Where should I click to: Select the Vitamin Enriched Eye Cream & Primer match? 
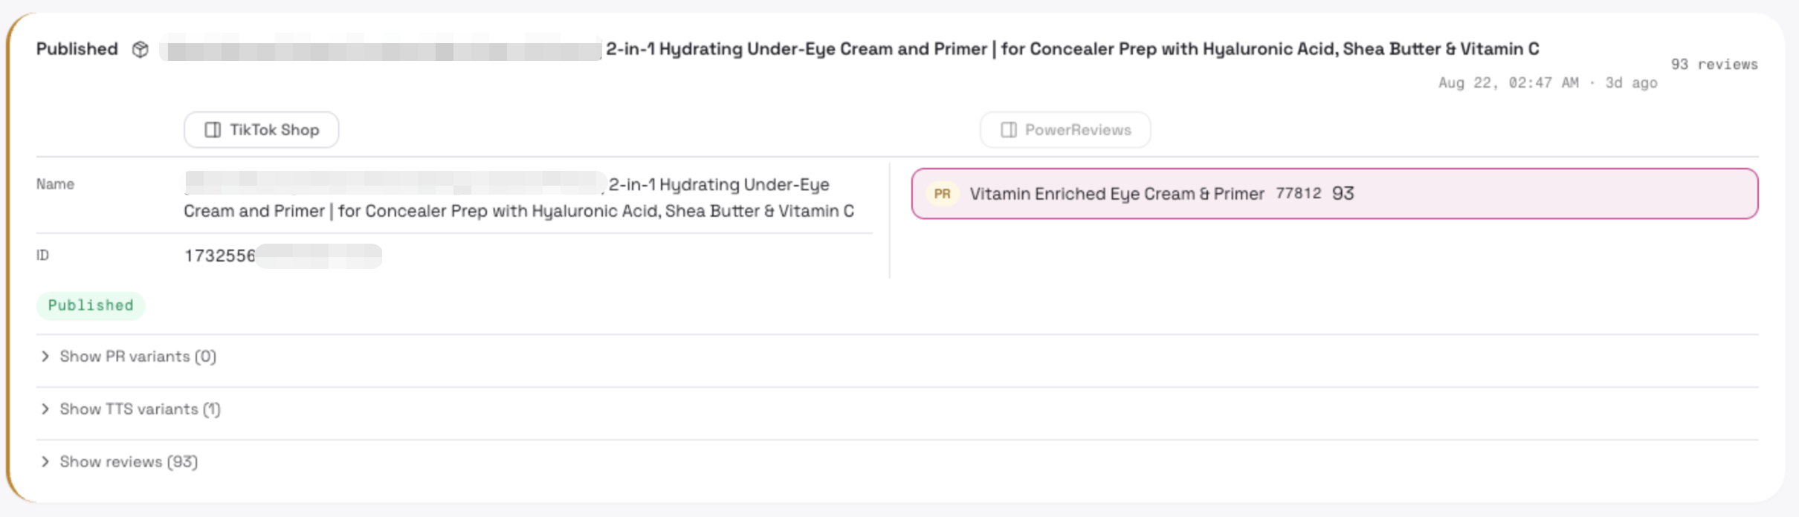coord(1334,194)
